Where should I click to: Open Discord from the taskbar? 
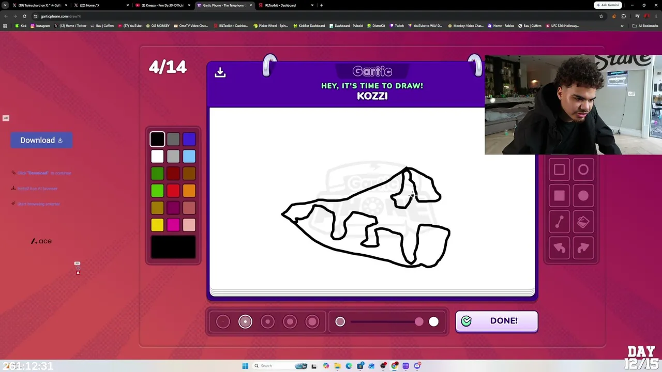(417, 366)
